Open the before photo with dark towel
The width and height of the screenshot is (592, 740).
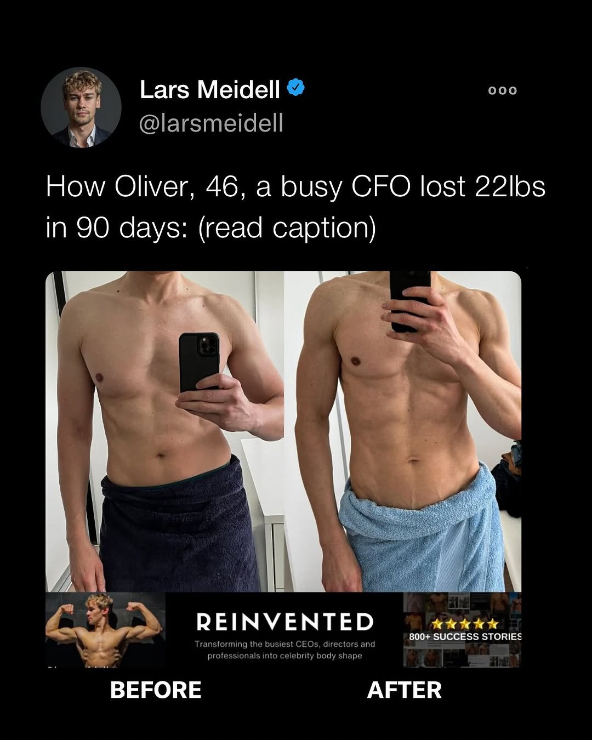pyautogui.click(x=164, y=431)
